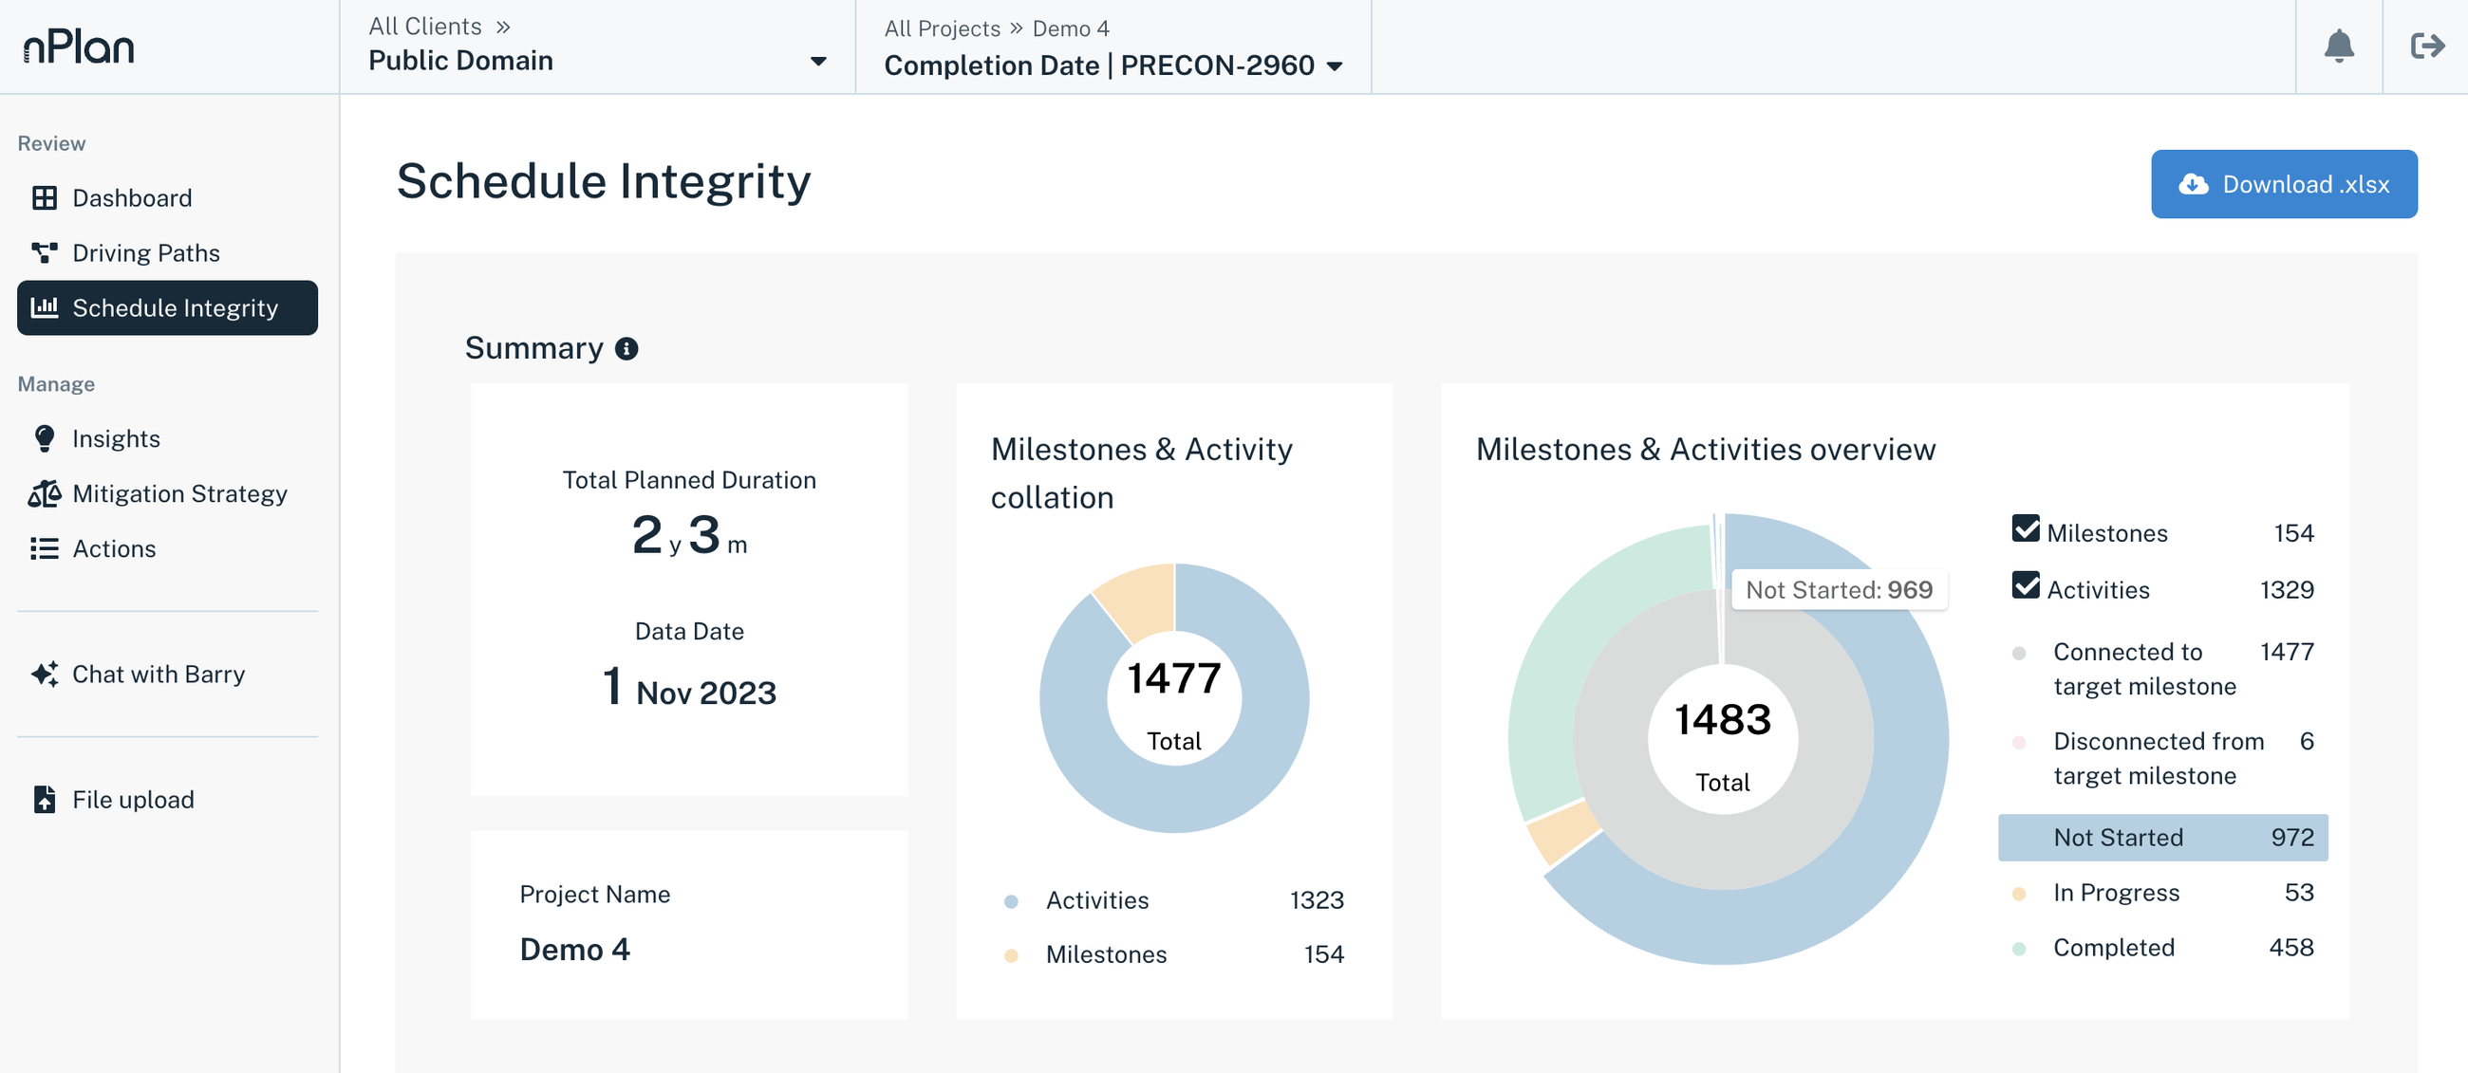The height and width of the screenshot is (1073, 2468).
Task: Open Actions using the list icon
Action: click(44, 548)
